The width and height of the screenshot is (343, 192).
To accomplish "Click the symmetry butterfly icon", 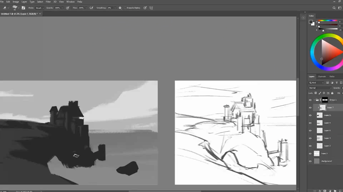I will tap(151, 8).
